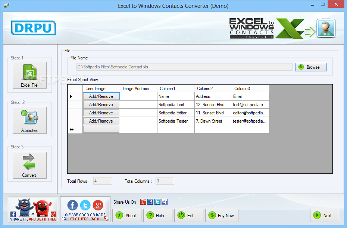Click large round Google Plus icon banner
Image resolution: width=347 pixels, height=228 pixels.
coord(98,205)
